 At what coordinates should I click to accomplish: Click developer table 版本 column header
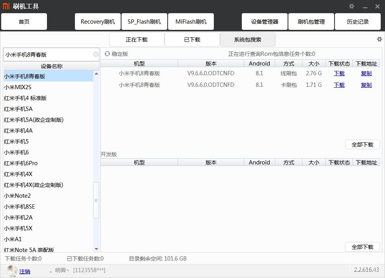[x=211, y=162]
